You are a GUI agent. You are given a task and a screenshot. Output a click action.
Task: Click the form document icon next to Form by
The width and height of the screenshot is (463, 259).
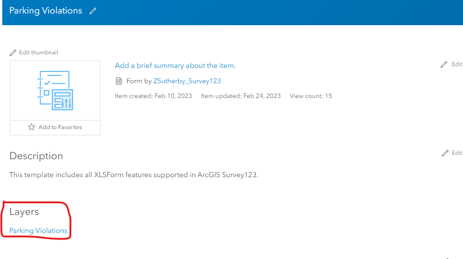coord(119,81)
